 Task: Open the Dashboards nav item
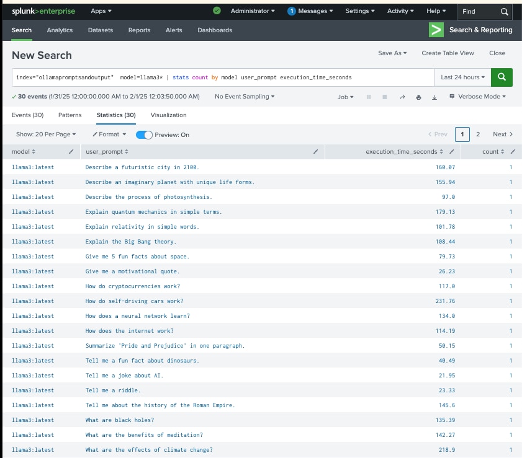pyautogui.click(x=215, y=30)
